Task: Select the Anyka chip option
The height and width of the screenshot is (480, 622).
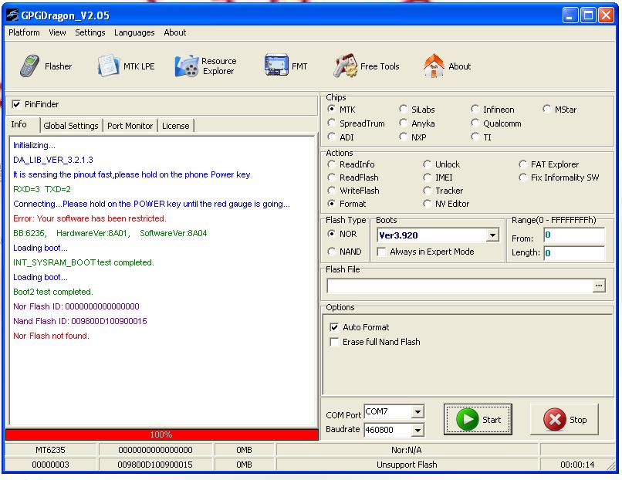Action: tap(403, 123)
